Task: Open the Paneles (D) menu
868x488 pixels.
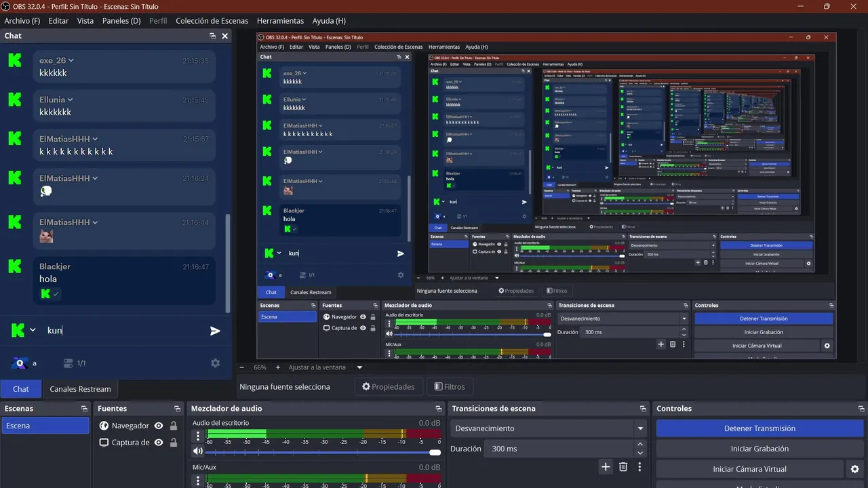Action: tap(121, 20)
